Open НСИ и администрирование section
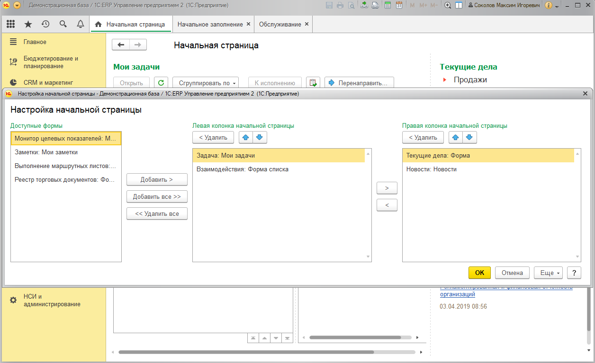595x363 pixels. click(53, 301)
